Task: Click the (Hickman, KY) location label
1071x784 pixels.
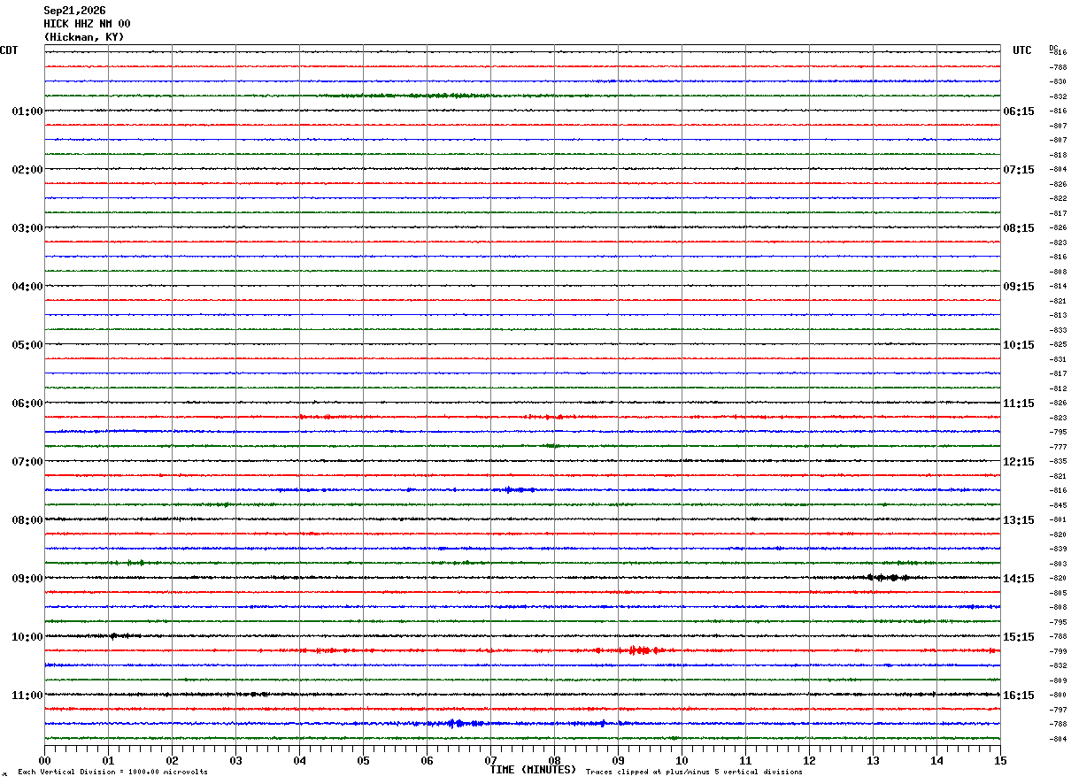Action: click(84, 37)
